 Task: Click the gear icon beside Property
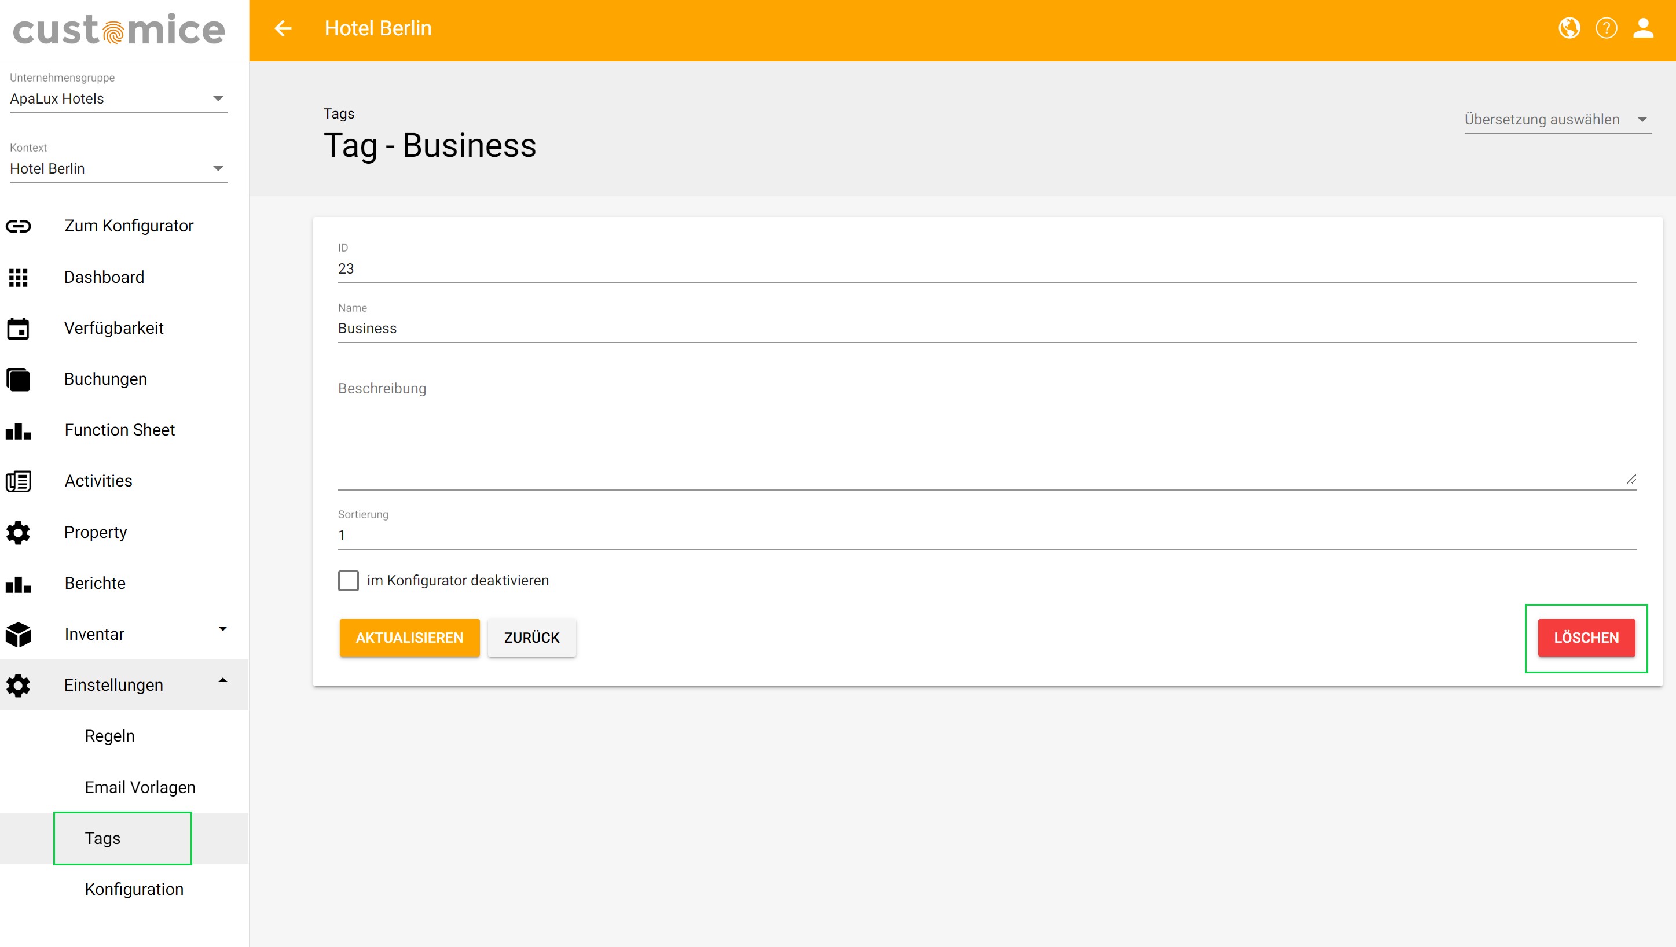click(18, 533)
